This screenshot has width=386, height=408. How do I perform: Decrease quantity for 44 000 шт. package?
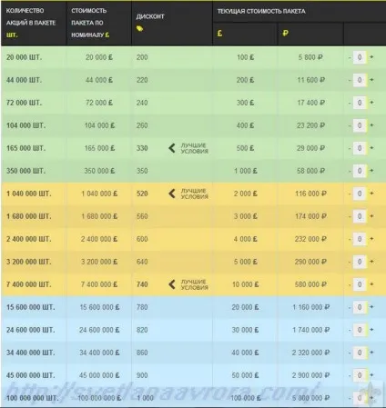click(350, 80)
